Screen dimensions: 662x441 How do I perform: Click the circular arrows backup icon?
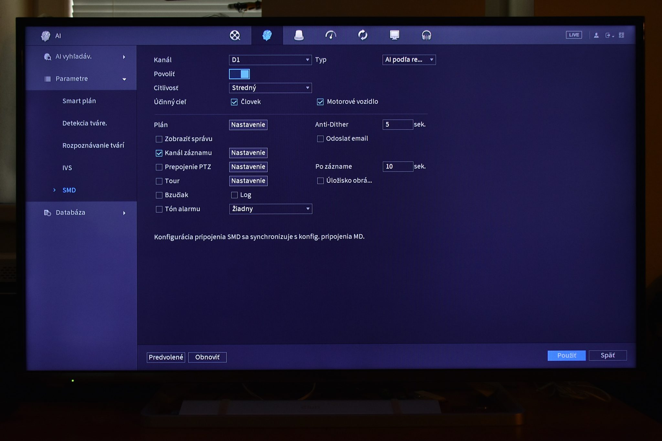point(363,35)
